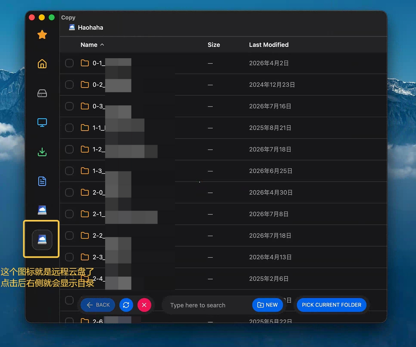Click the Last Modified column header

(269, 45)
